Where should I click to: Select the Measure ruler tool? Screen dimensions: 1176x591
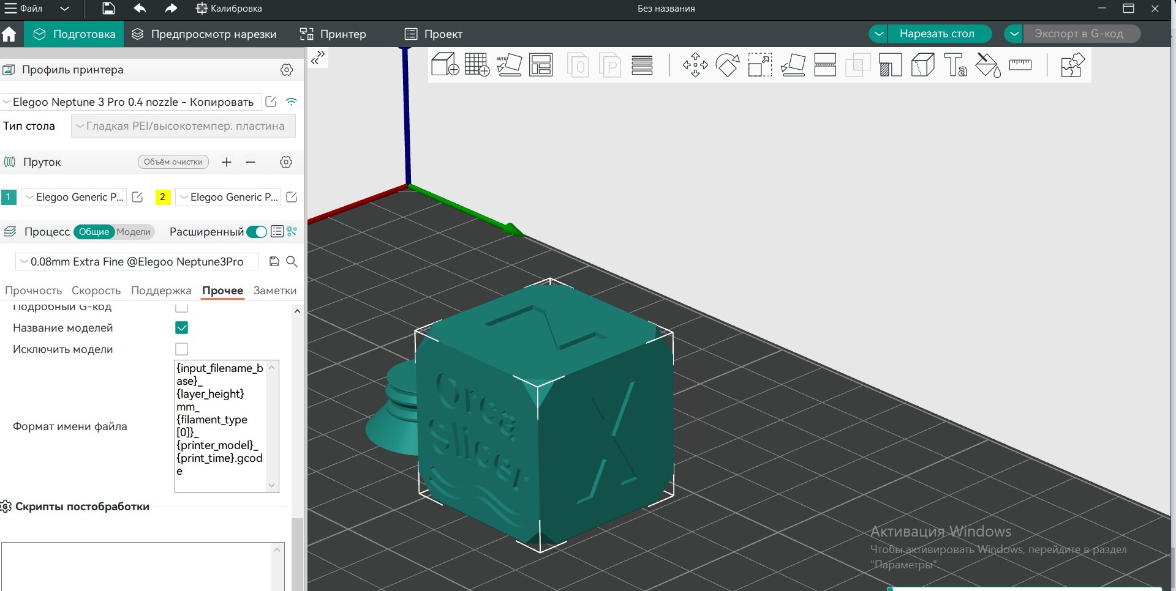pos(1020,64)
